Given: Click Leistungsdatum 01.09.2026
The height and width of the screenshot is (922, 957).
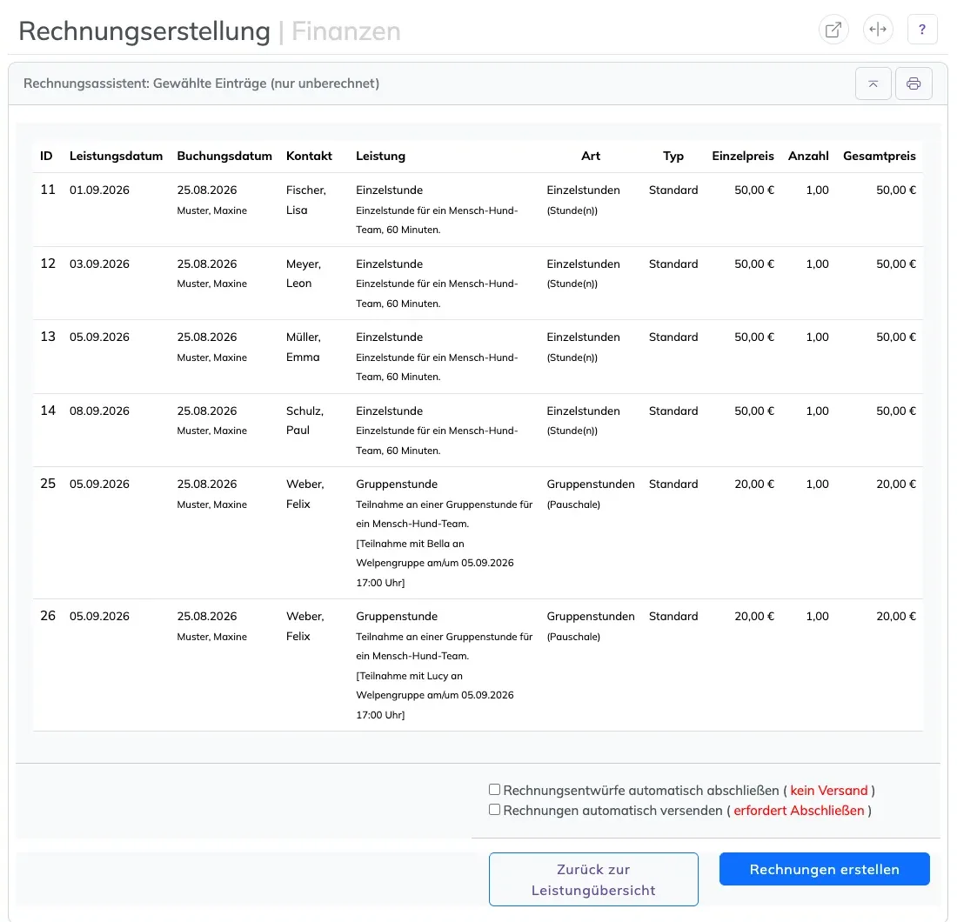Looking at the screenshot, I should 99,190.
